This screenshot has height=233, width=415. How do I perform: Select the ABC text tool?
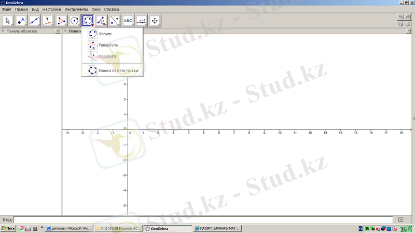[128, 21]
